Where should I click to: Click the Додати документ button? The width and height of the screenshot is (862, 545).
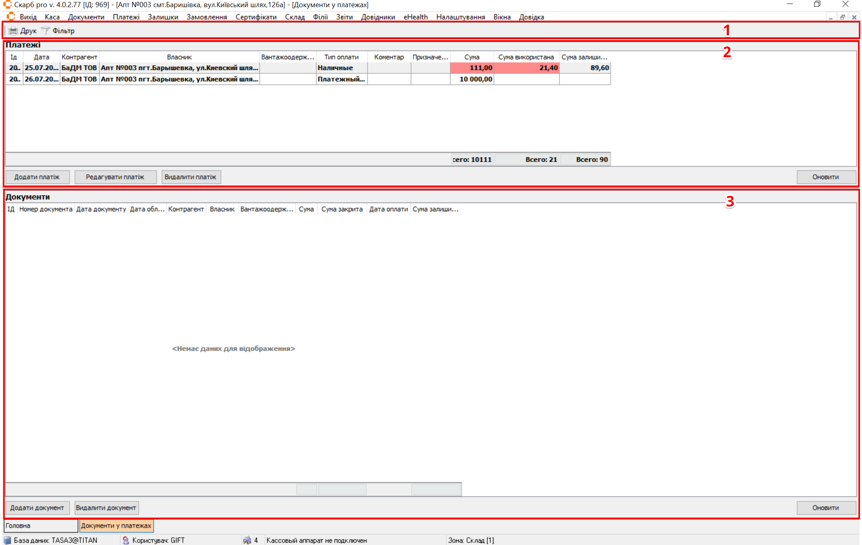coord(37,508)
